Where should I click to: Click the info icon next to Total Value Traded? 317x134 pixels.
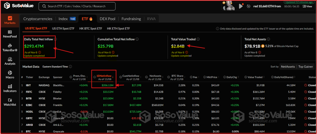[198, 39]
